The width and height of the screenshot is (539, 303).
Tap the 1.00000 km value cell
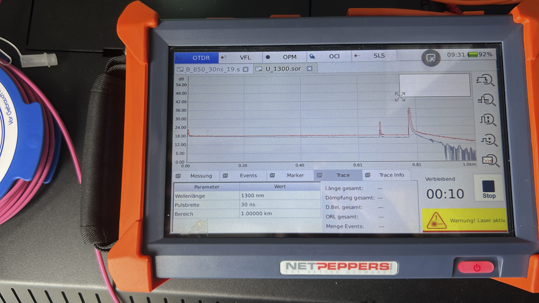point(280,213)
